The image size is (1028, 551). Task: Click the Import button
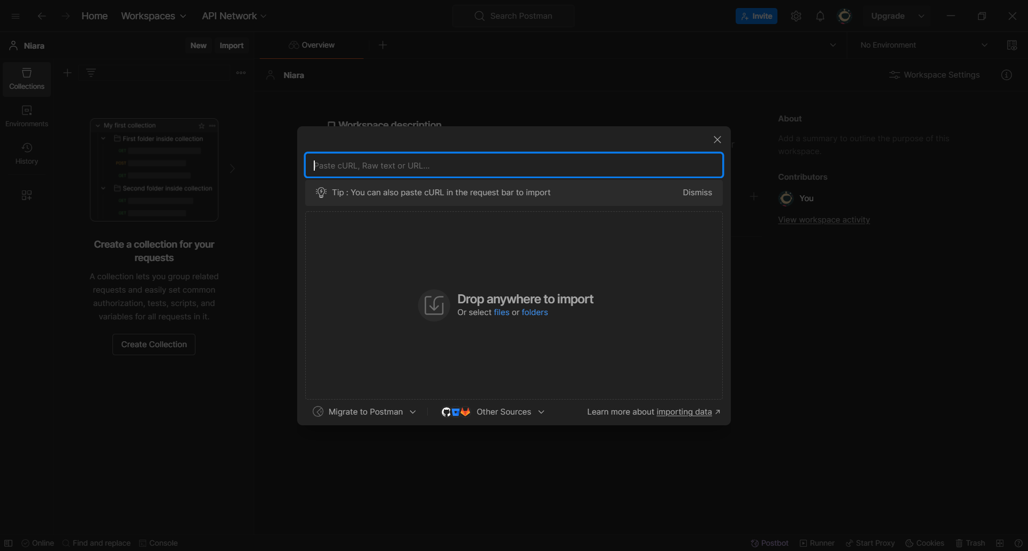pos(231,45)
